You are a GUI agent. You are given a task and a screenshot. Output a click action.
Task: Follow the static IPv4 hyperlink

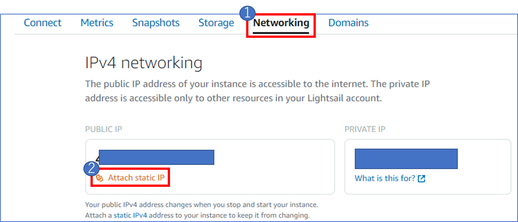pos(130,216)
